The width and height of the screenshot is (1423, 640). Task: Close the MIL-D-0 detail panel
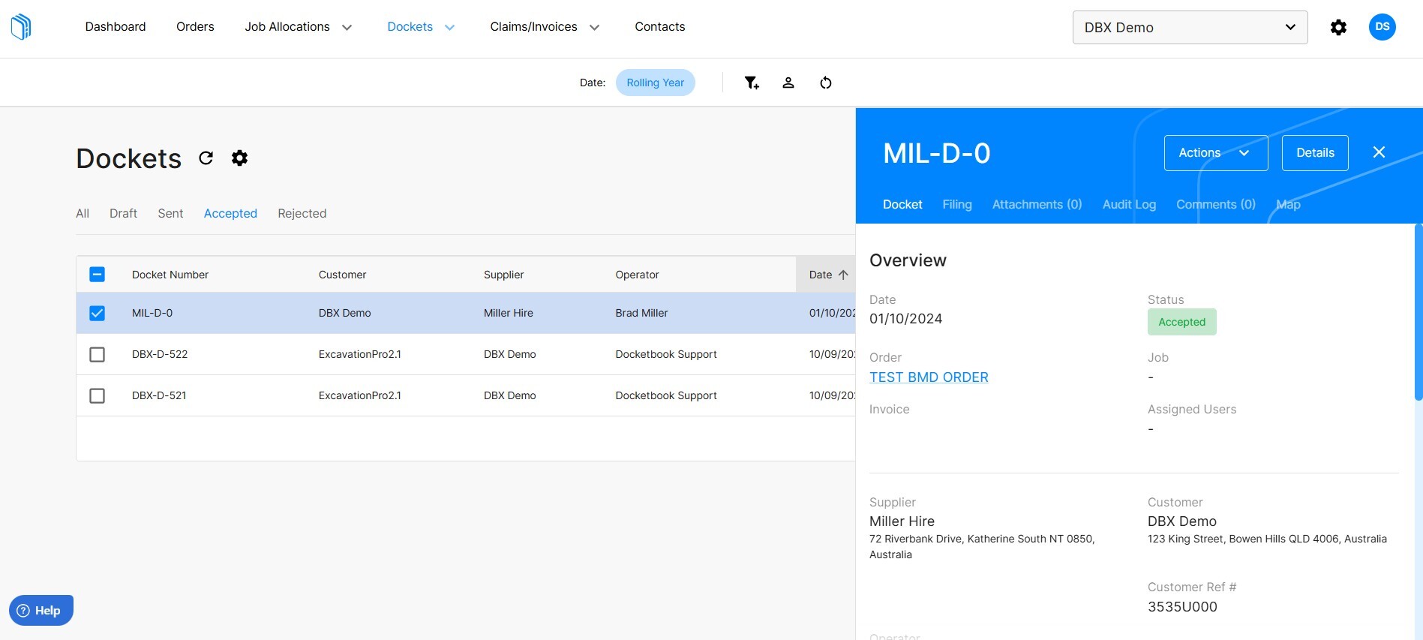tap(1378, 152)
